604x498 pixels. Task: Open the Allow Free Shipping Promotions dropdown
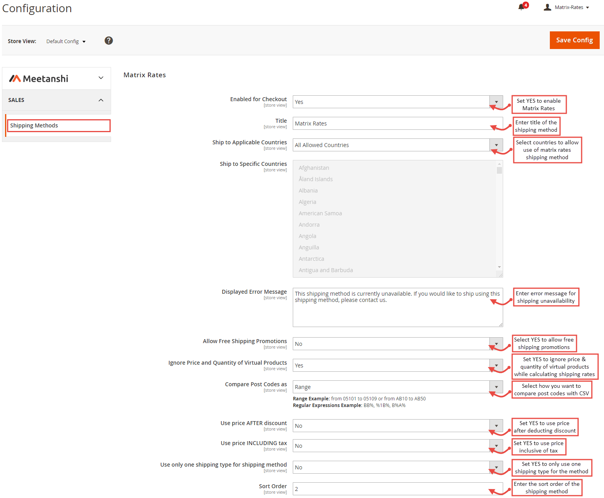coord(398,344)
